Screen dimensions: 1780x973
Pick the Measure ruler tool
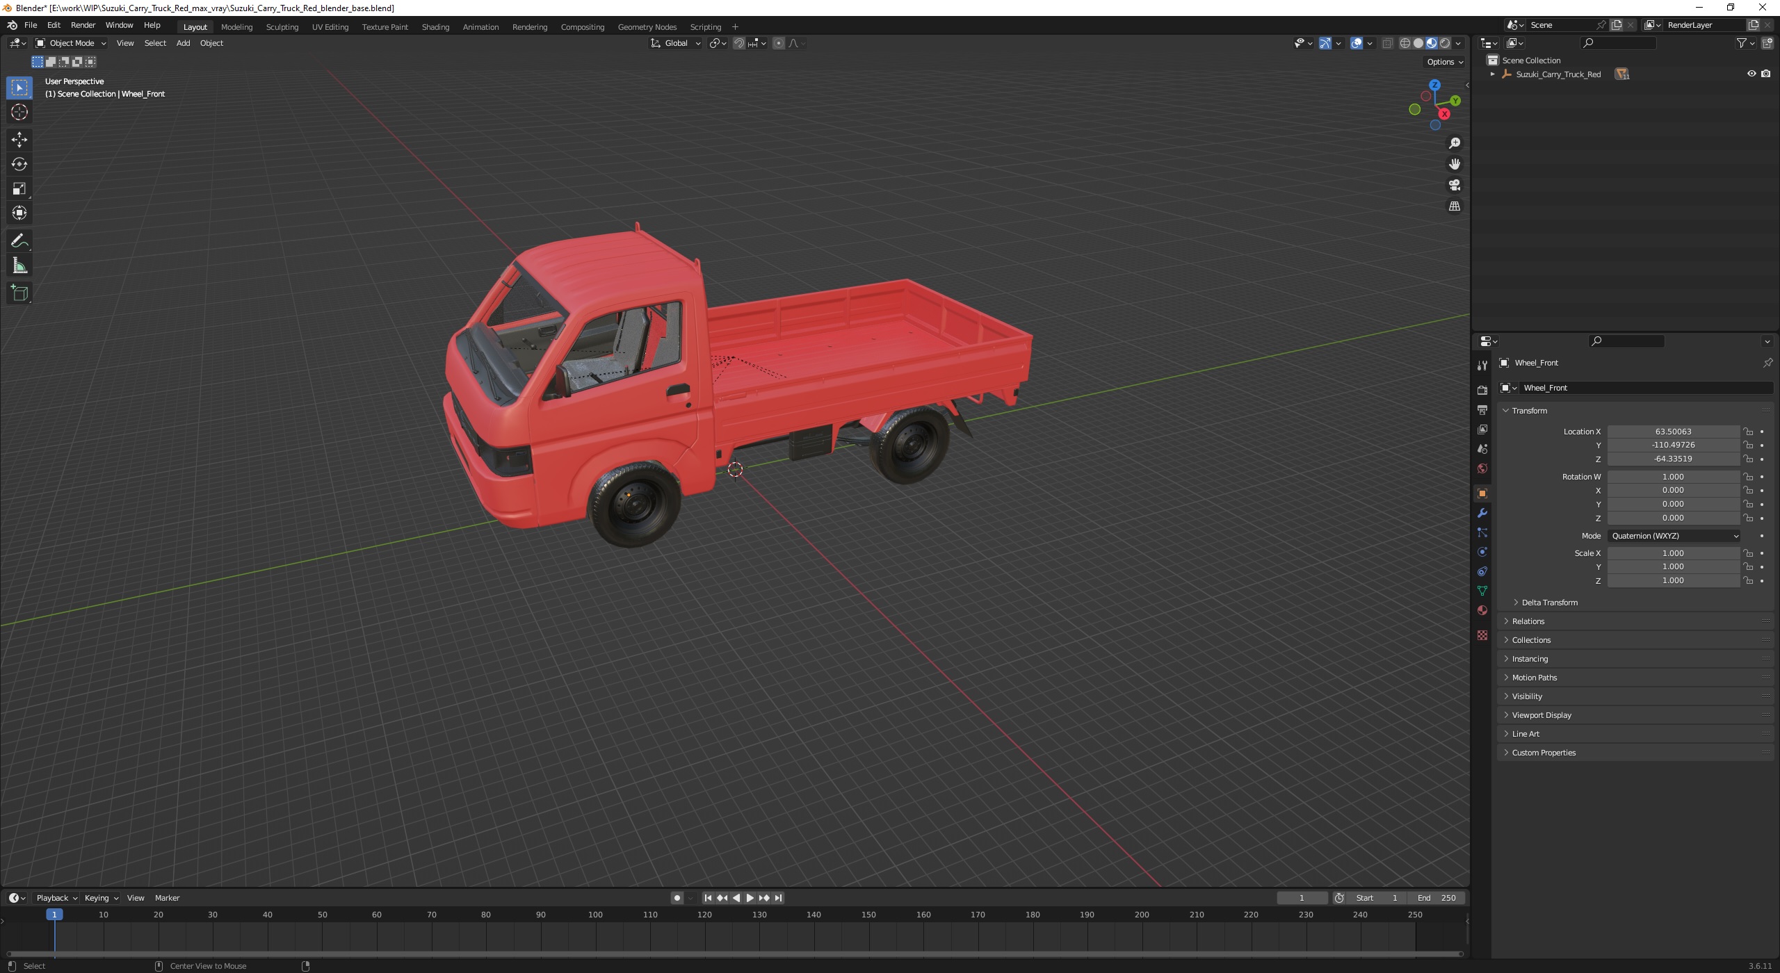click(19, 265)
